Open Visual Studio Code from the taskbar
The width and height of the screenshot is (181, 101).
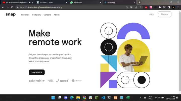coord(103,98)
